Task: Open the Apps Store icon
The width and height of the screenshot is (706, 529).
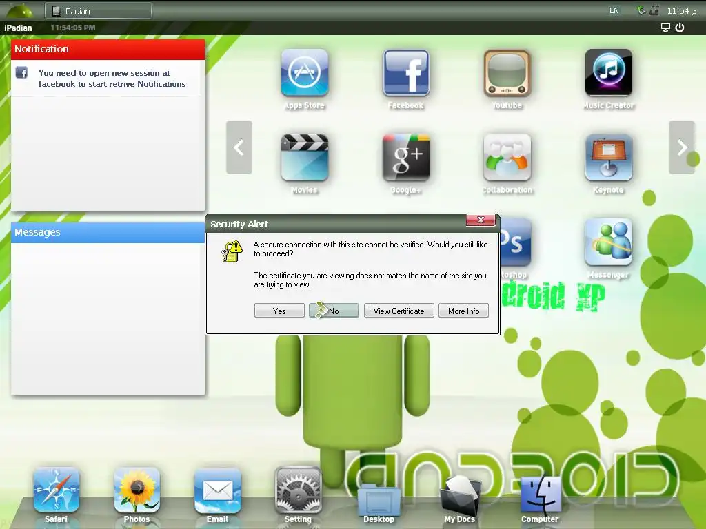Action: click(x=304, y=73)
